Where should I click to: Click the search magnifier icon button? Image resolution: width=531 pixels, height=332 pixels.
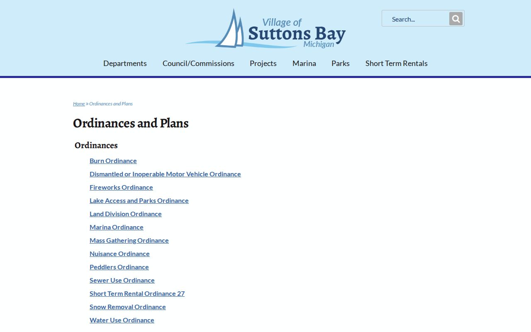(x=455, y=19)
